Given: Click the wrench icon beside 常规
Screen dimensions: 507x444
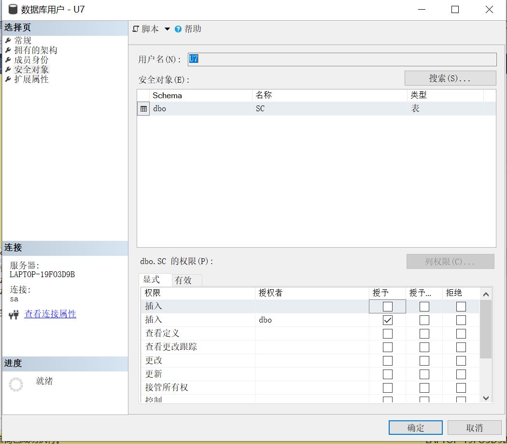Looking at the screenshot, I should (9, 40).
